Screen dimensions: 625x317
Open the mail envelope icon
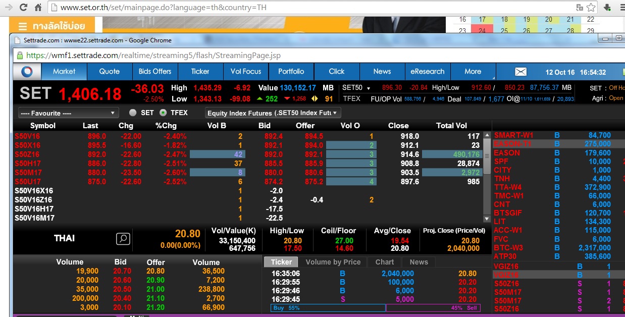pyautogui.click(x=520, y=72)
